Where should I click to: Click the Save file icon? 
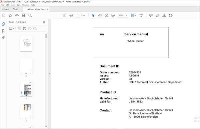pyautogui.click(x=4, y=16)
